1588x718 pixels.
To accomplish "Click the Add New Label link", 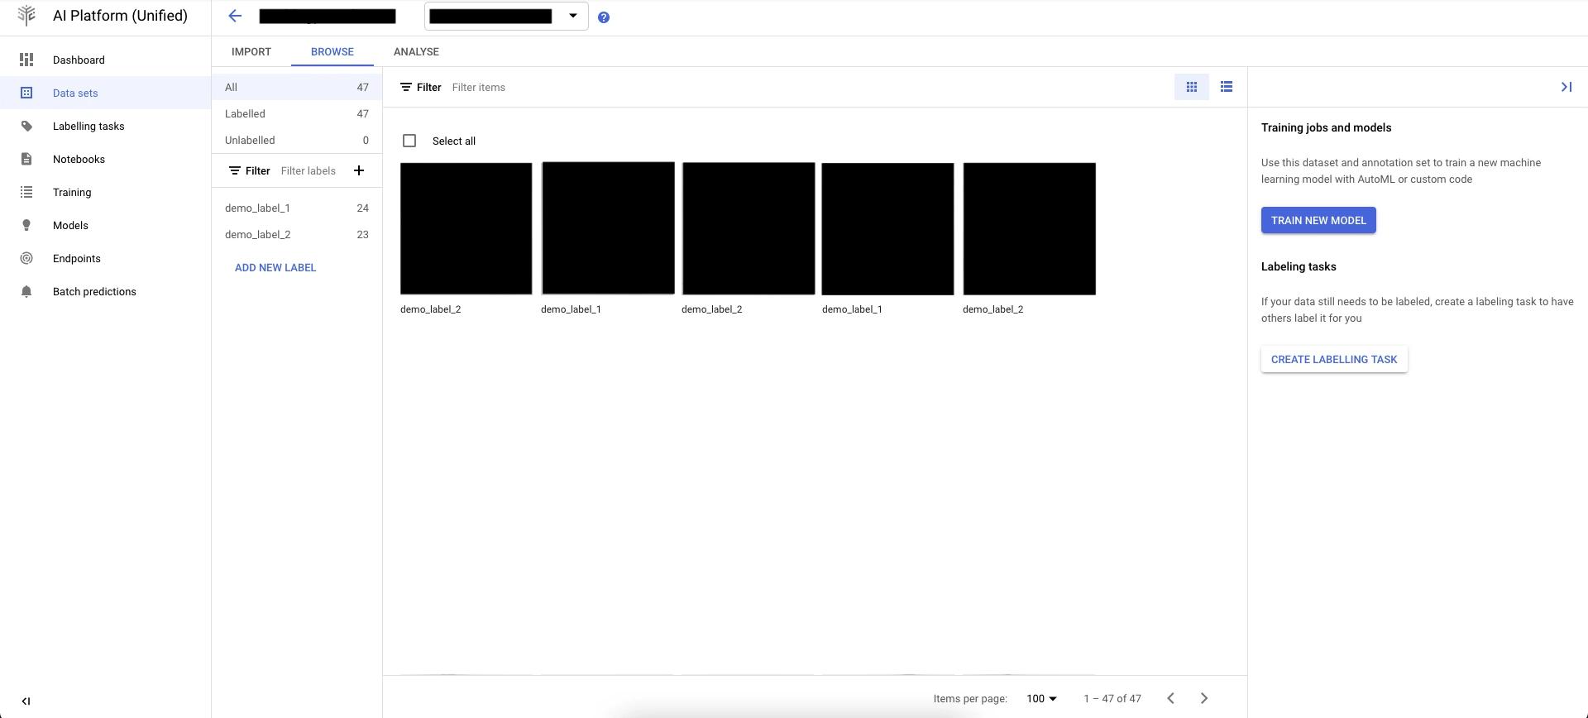I will point(275,267).
